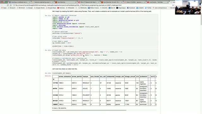Click the annee_naissance column header
The width and height of the screenshot is (202, 114).
(65, 77)
